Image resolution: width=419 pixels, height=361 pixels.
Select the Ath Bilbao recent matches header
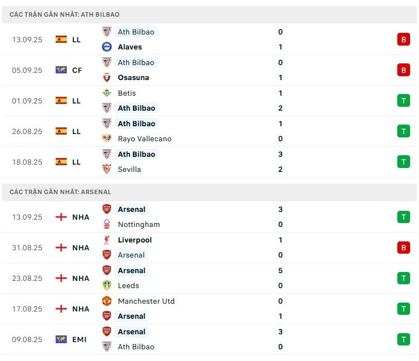209,14
